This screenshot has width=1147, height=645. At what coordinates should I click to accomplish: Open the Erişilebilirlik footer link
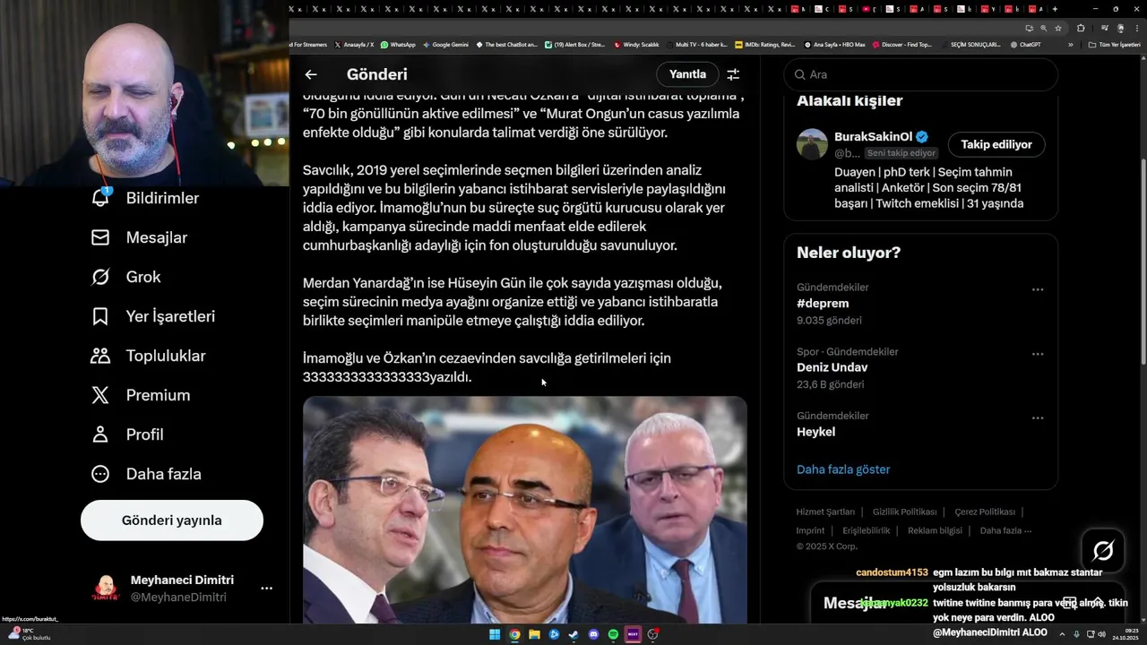[x=867, y=530]
